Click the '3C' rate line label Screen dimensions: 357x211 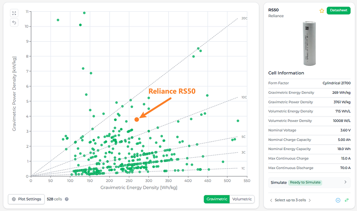(x=243, y=152)
